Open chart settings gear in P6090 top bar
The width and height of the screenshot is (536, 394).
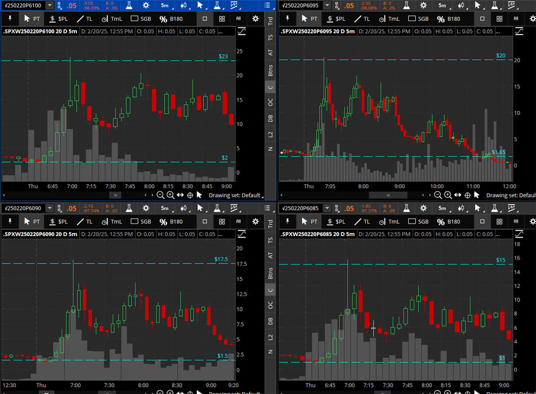pyautogui.click(x=144, y=208)
